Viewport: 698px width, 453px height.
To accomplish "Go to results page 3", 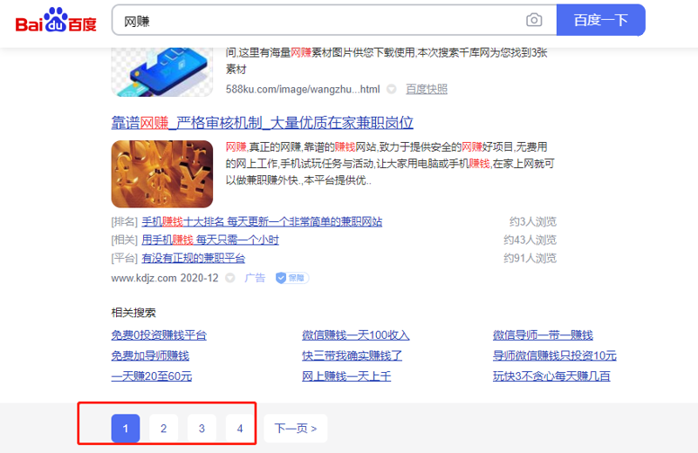I will point(202,428).
